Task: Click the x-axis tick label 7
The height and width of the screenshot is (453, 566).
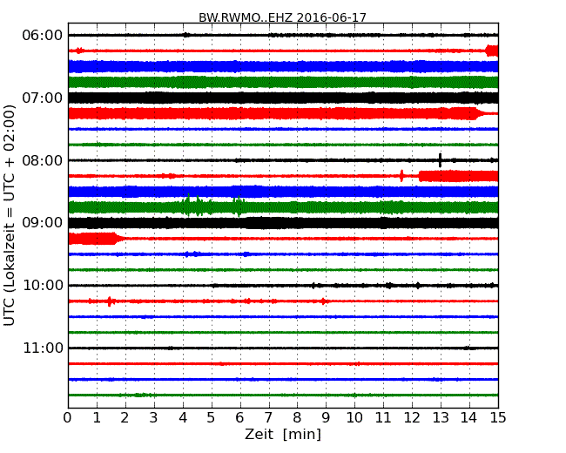Action: 268,418
